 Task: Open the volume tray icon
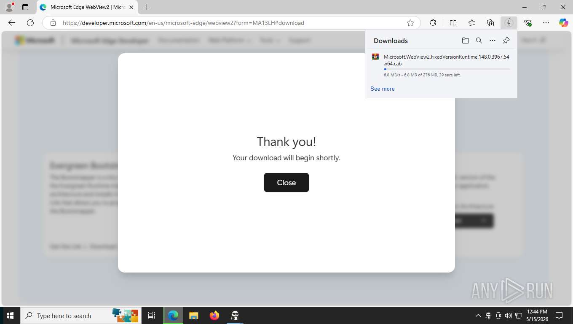click(x=508, y=316)
